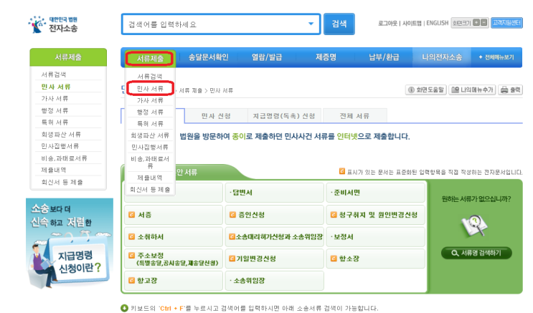Image resolution: width=533 pixels, height=313 pixels.
Task: Open the 보정서 document form
Action: (x=376, y=237)
